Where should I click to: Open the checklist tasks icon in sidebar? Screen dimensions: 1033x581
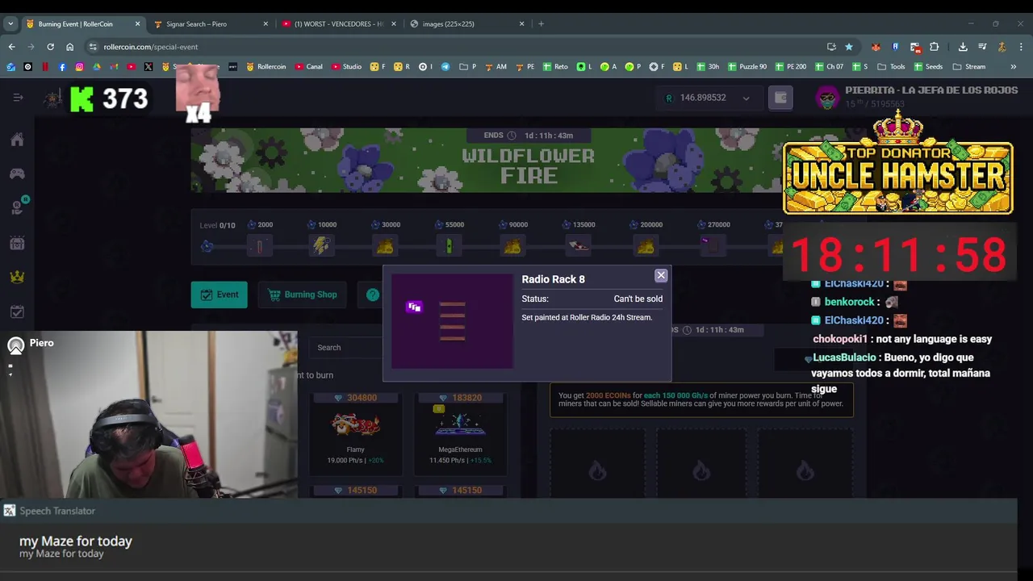pos(17,311)
